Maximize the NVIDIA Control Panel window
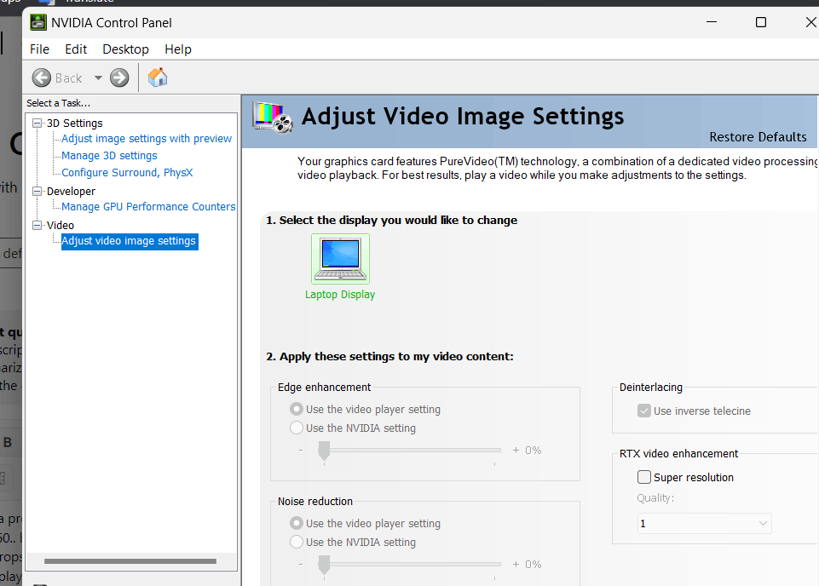 761,22
